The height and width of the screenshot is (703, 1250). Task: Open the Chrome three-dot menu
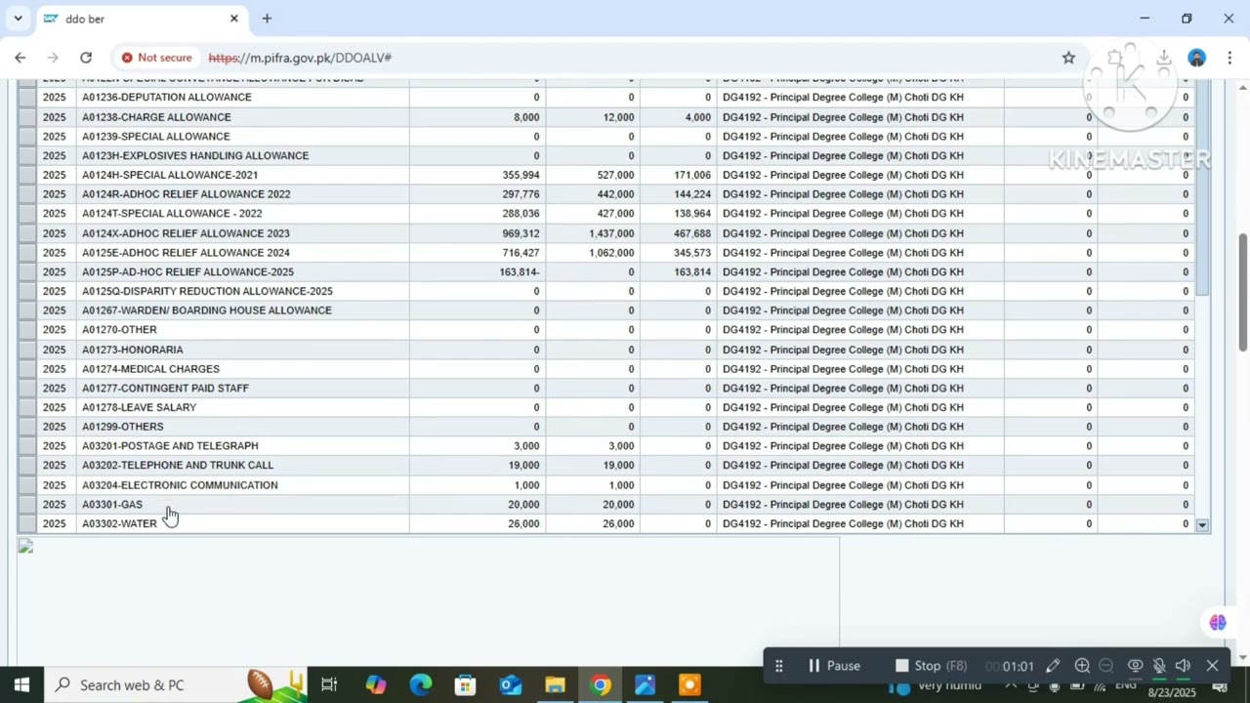pyautogui.click(x=1229, y=58)
